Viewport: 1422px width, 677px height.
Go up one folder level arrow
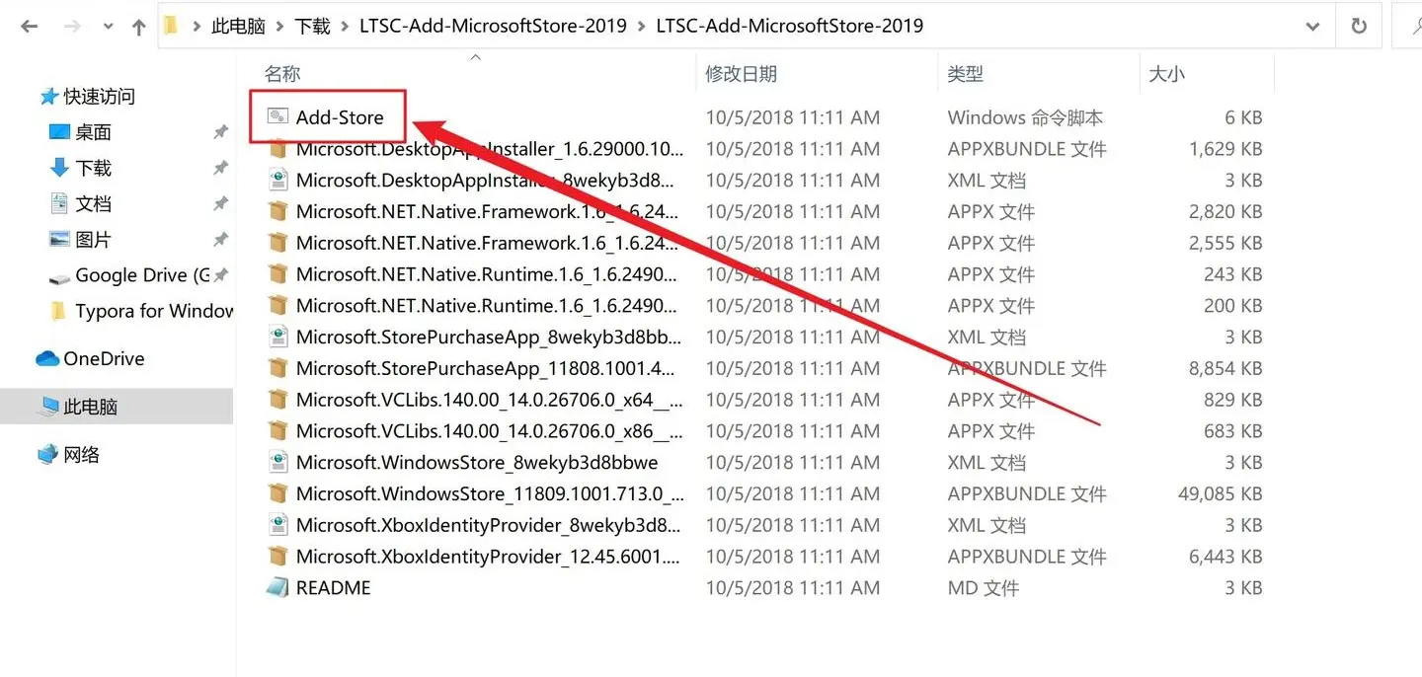(x=138, y=27)
